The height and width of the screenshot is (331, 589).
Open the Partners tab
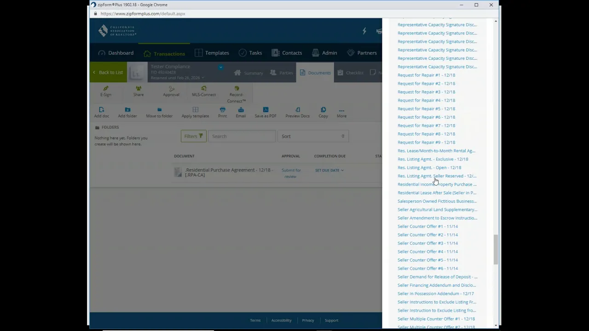(x=362, y=53)
